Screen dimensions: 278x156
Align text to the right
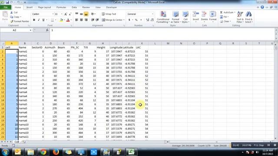tap(86, 20)
